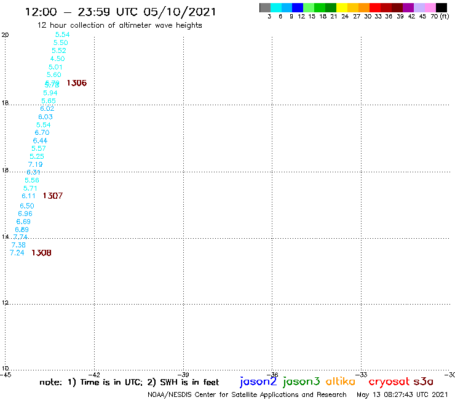
Task: Select the bright red swatch in the legend
Action: 375,7
